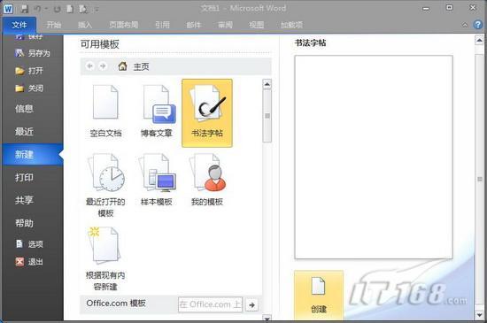Switch to the View (视图) tab
The height and width of the screenshot is (323, 487).
point(257,25)
